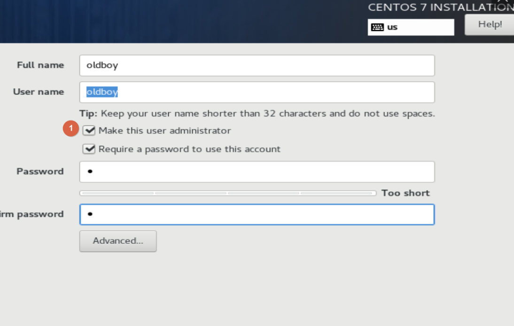Viewport: 514px width, 326px height.
Task: Open the Help! button
Action: [x=490, y=24]
